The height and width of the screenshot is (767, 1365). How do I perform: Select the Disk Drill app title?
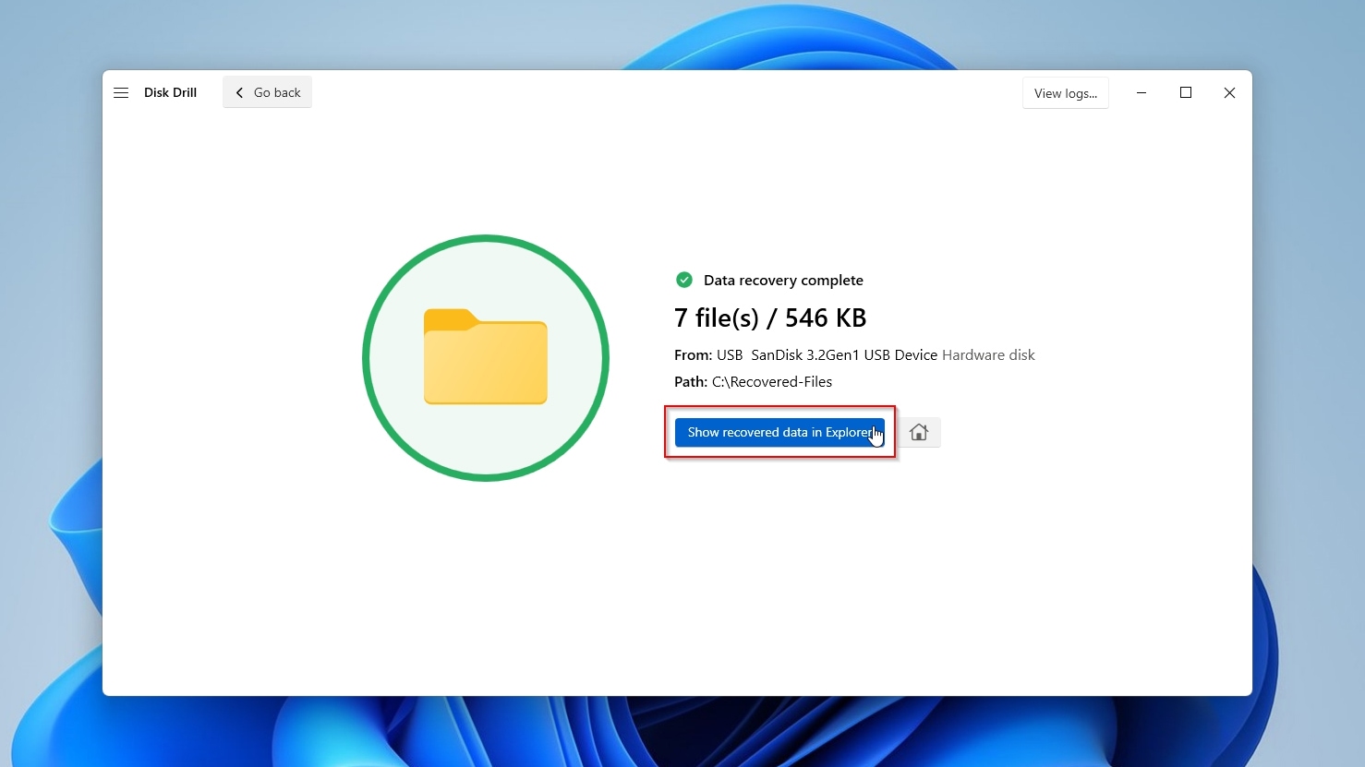(170, 92)
